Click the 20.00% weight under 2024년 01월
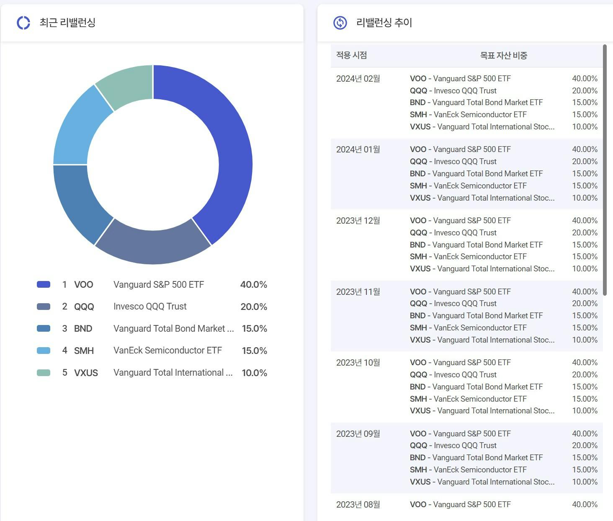This screenshot has height=521, width=613. coord(585,162)
